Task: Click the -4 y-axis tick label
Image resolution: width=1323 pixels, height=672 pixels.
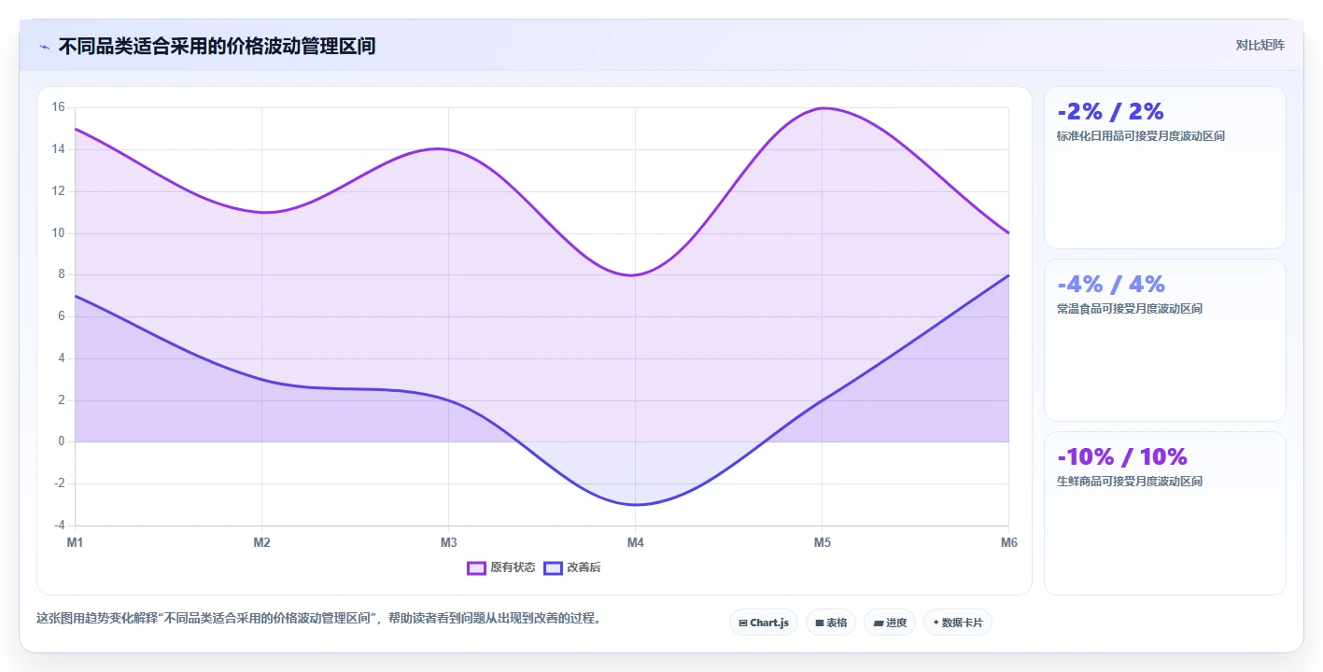Action: pyautogui.click(x=58, y=525)
